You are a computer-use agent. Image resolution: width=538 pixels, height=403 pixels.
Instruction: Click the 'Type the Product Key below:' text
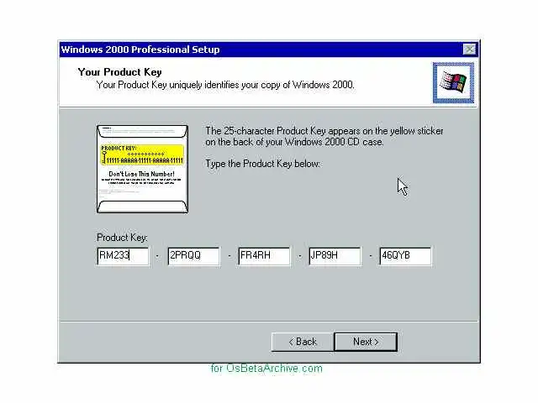click(x=263, y=164)
